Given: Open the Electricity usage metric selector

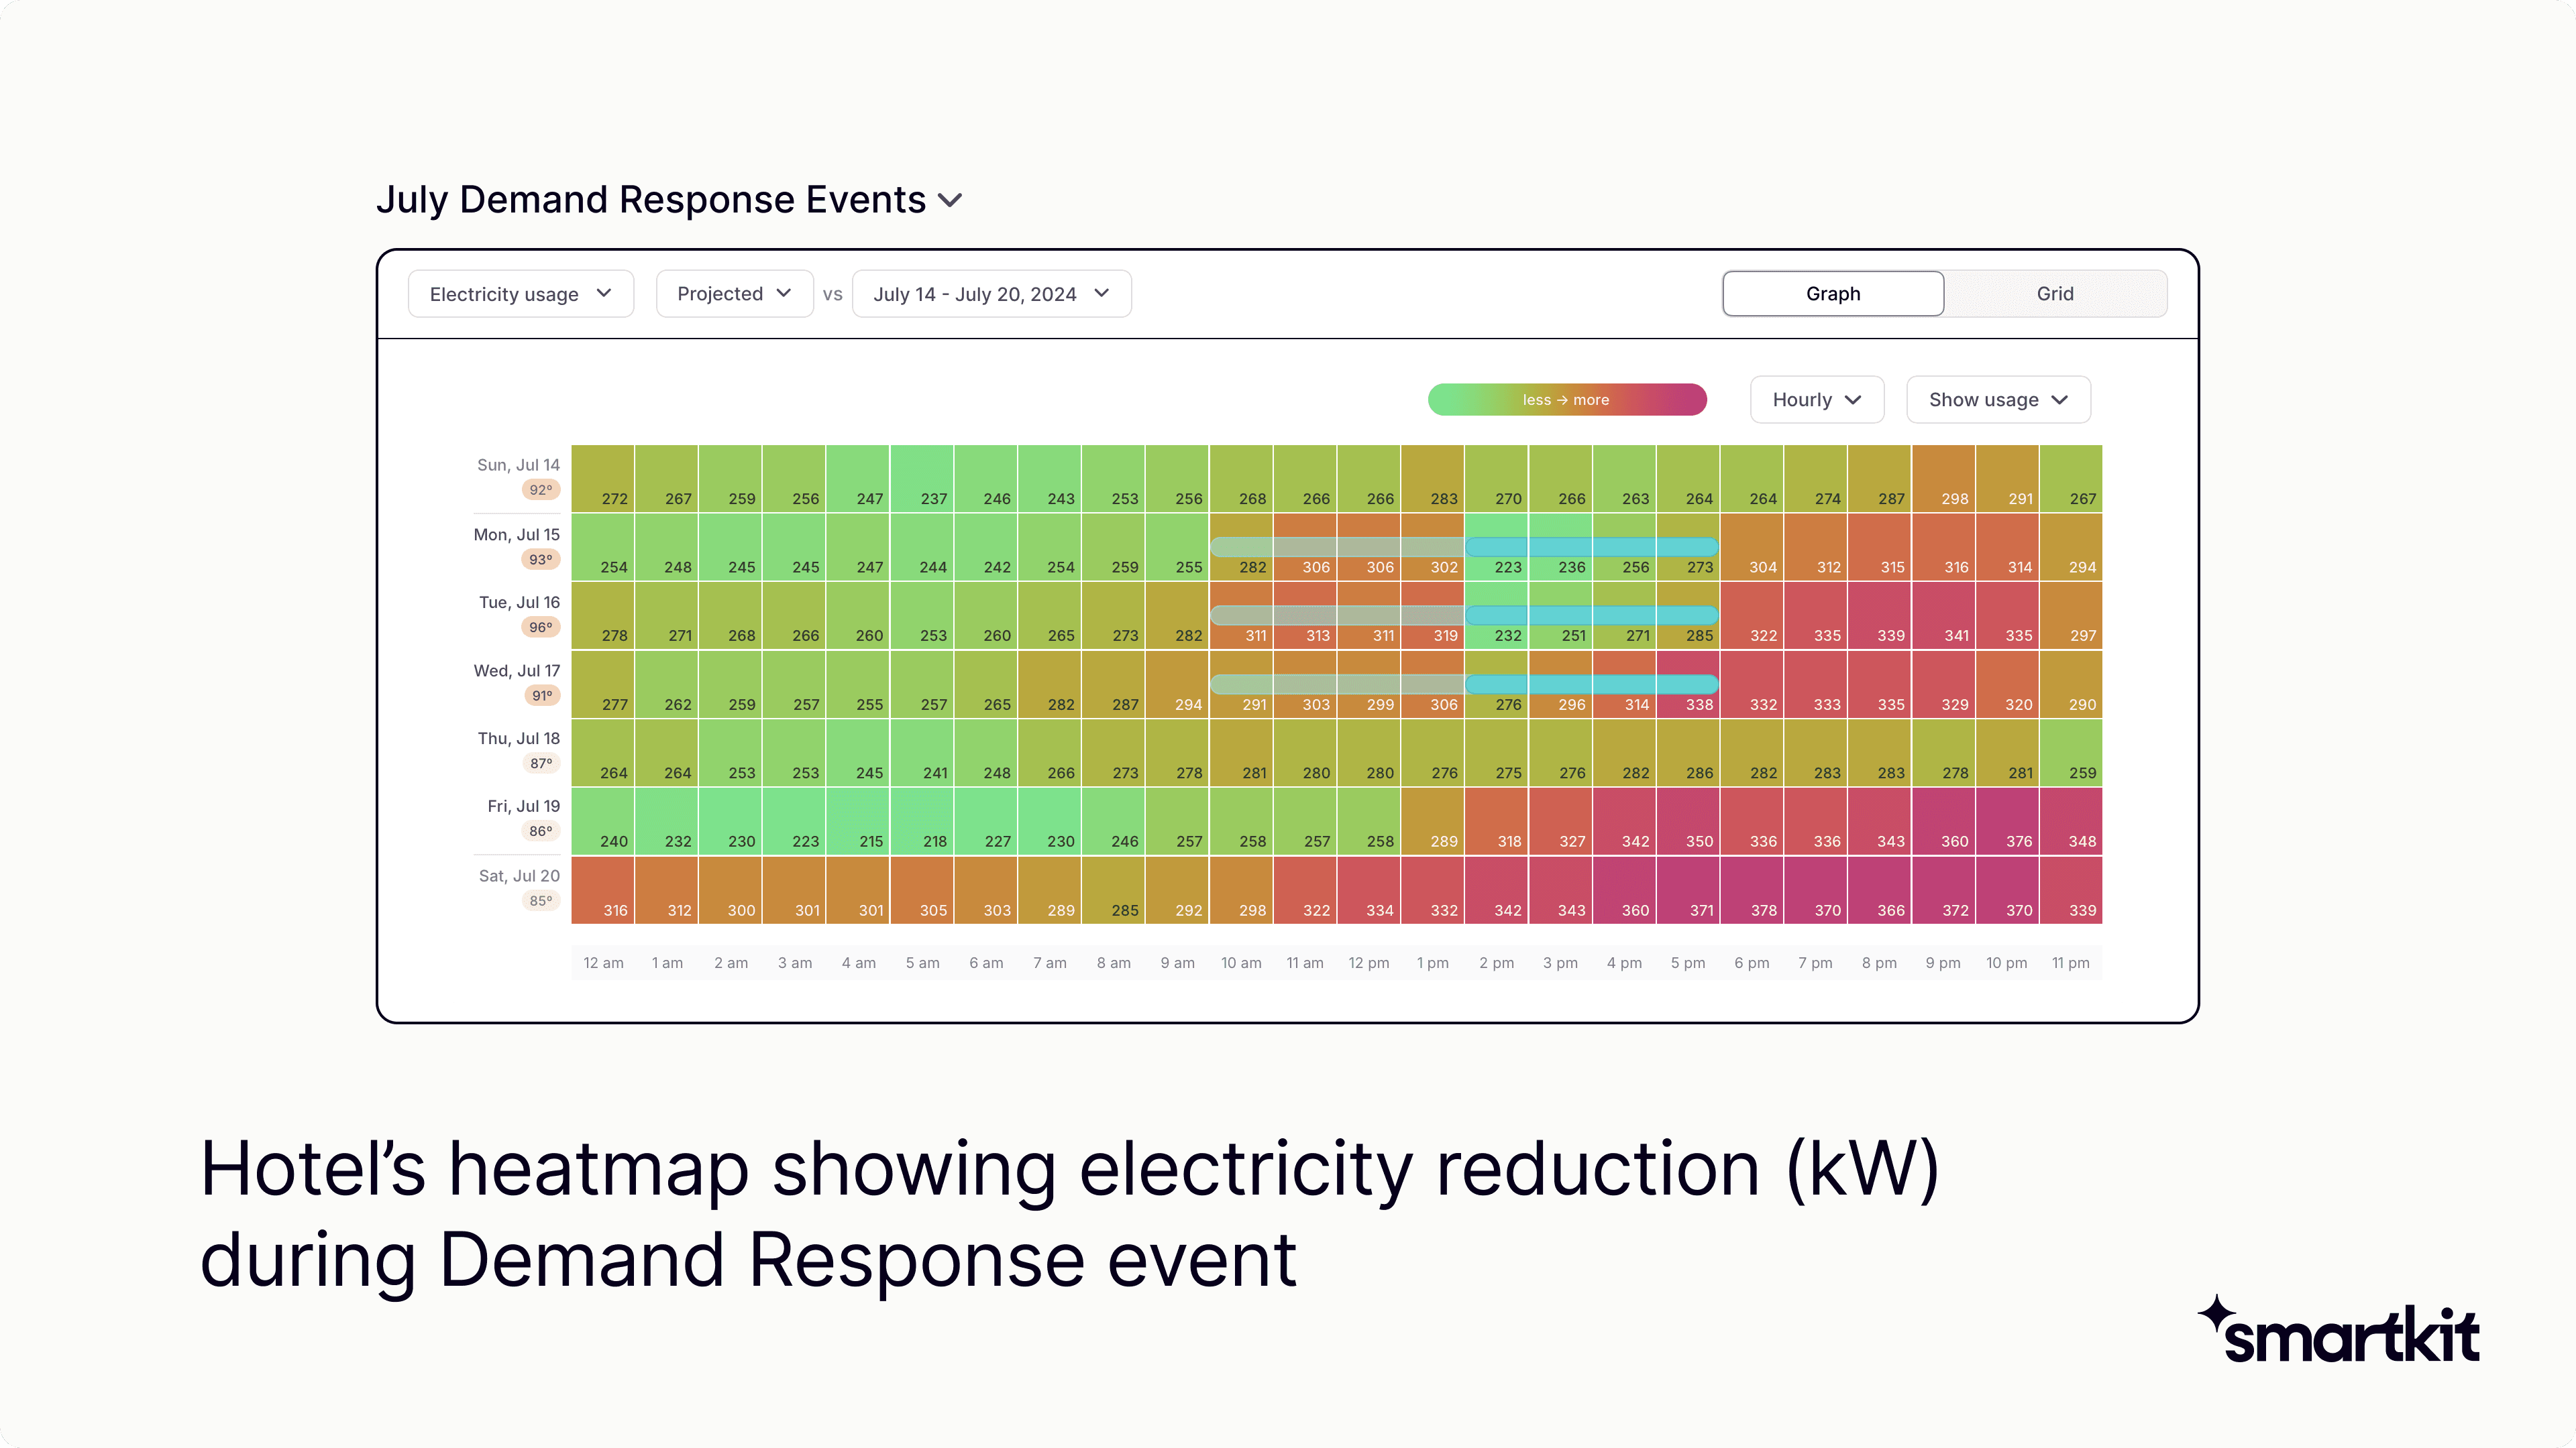Looking at the screenshot, I should [520, 293].
